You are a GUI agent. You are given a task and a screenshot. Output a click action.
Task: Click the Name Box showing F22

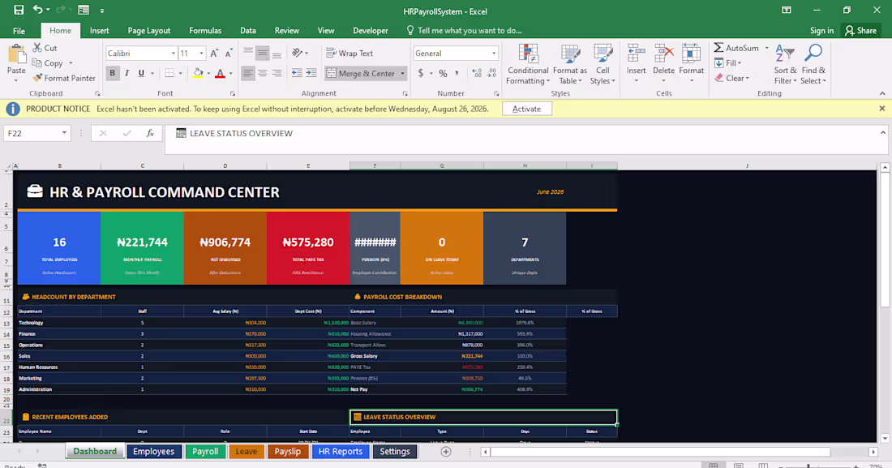click(32, 133)
